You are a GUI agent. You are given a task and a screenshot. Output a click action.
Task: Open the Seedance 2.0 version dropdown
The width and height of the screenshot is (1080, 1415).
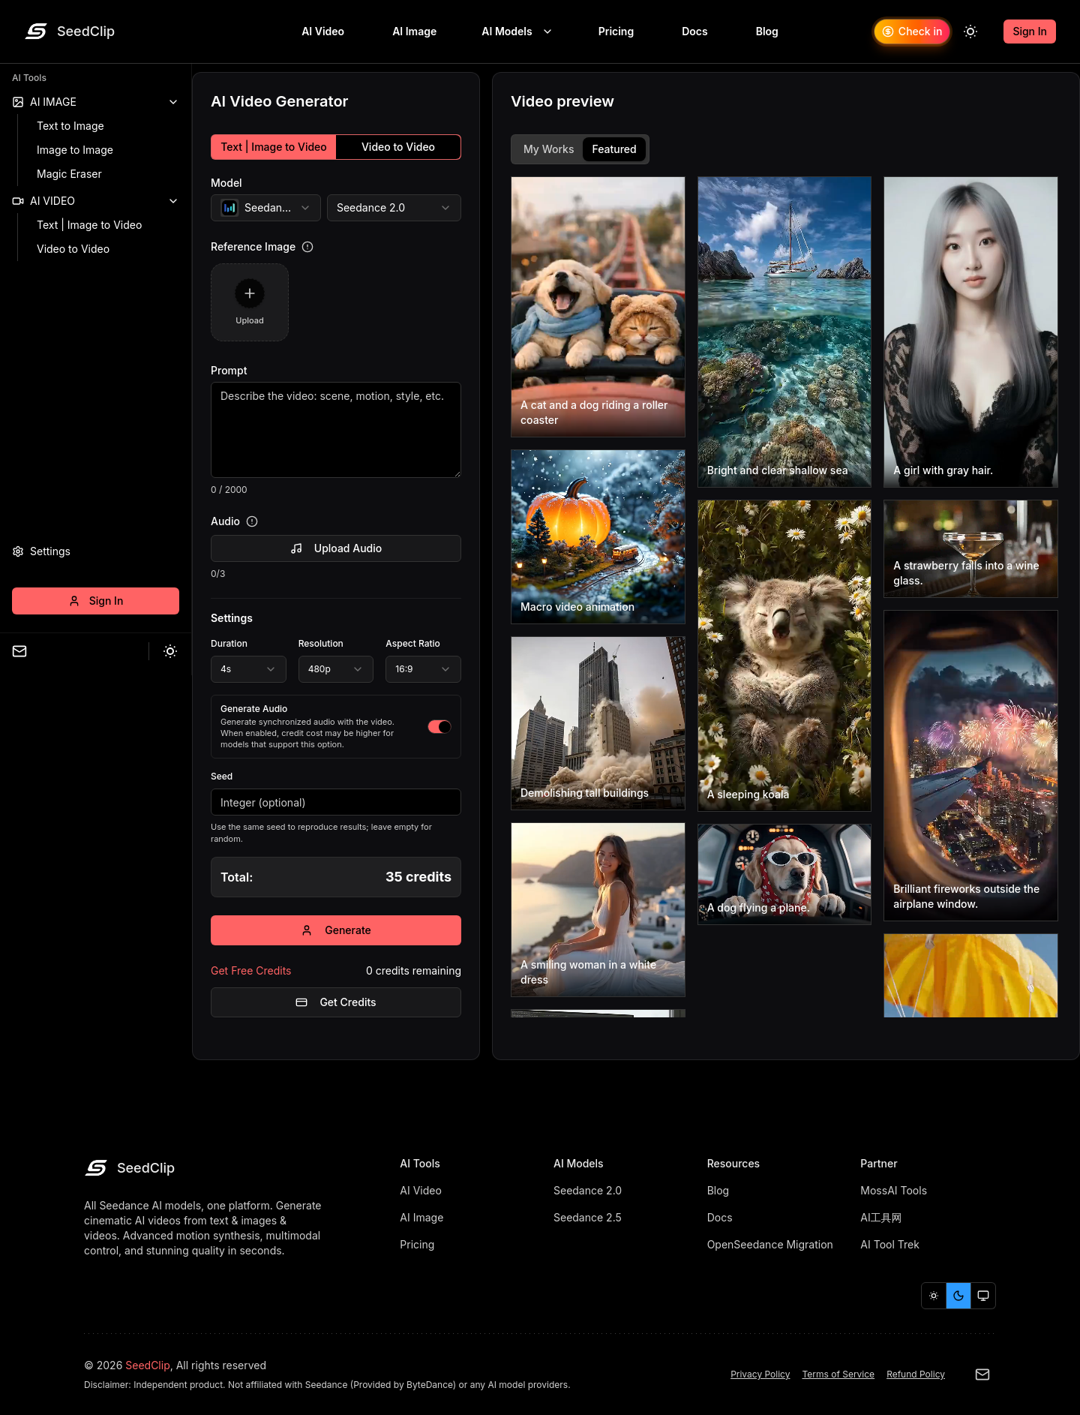pos(394,208)
